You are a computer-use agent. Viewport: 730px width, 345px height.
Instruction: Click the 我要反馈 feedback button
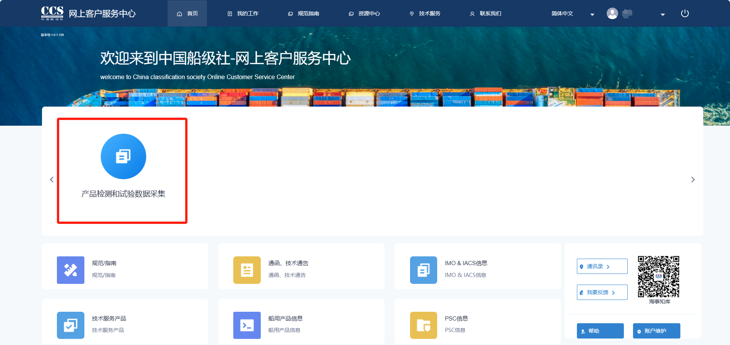602,292
